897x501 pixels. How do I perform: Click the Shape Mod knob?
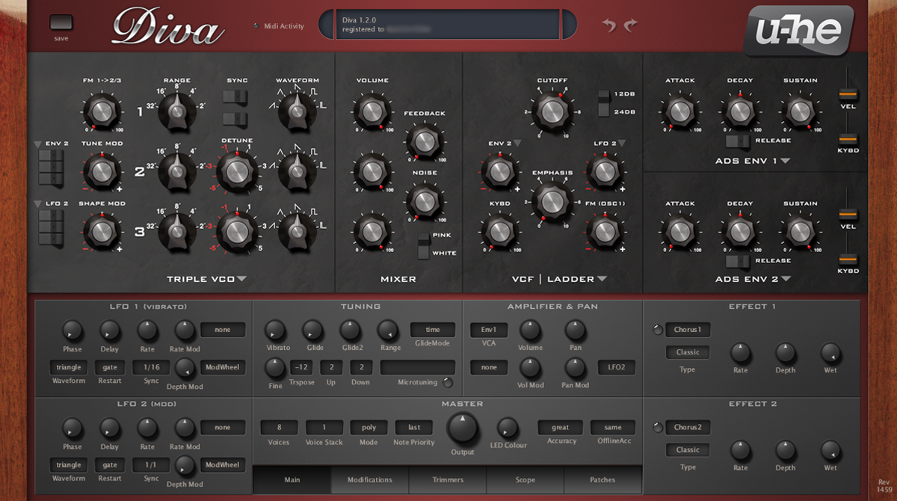pos(101,233)
